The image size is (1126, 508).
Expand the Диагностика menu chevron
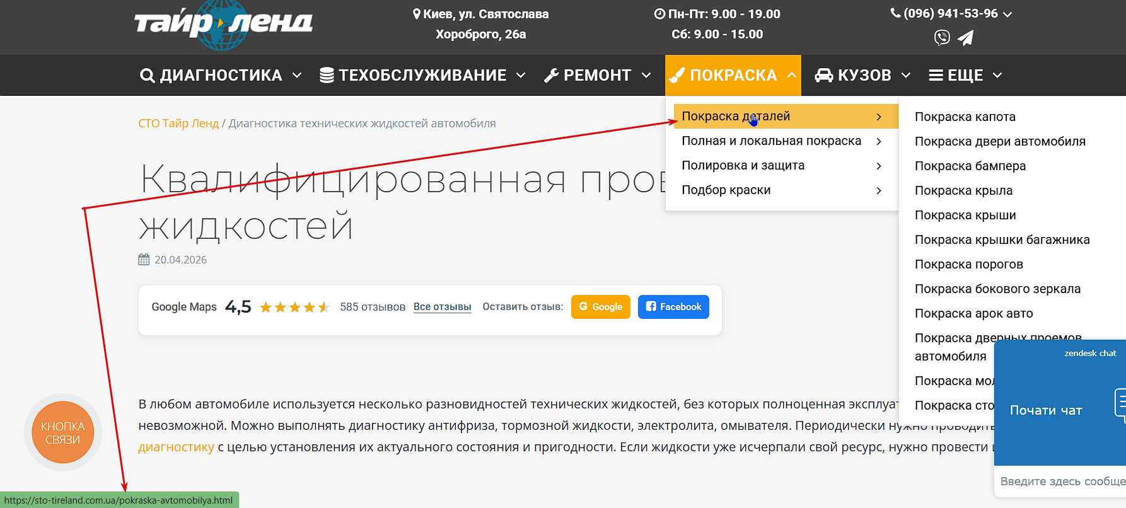coord(297,76)
